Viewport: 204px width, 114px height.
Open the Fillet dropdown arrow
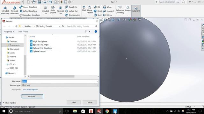pos(84,16)
